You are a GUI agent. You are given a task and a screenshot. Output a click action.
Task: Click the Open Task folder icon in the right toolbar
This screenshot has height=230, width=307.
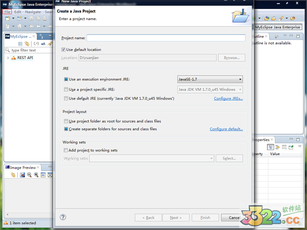[274, 18]
